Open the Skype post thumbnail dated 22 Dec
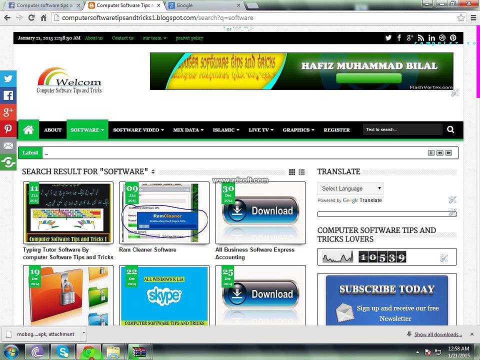The width and height of the screenshot is (480, 360). tap(164, 295)
